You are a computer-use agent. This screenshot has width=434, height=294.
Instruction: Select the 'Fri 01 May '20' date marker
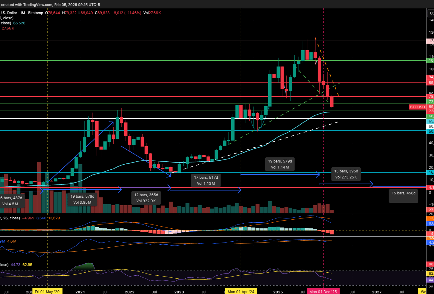click(x=47, y=292)
